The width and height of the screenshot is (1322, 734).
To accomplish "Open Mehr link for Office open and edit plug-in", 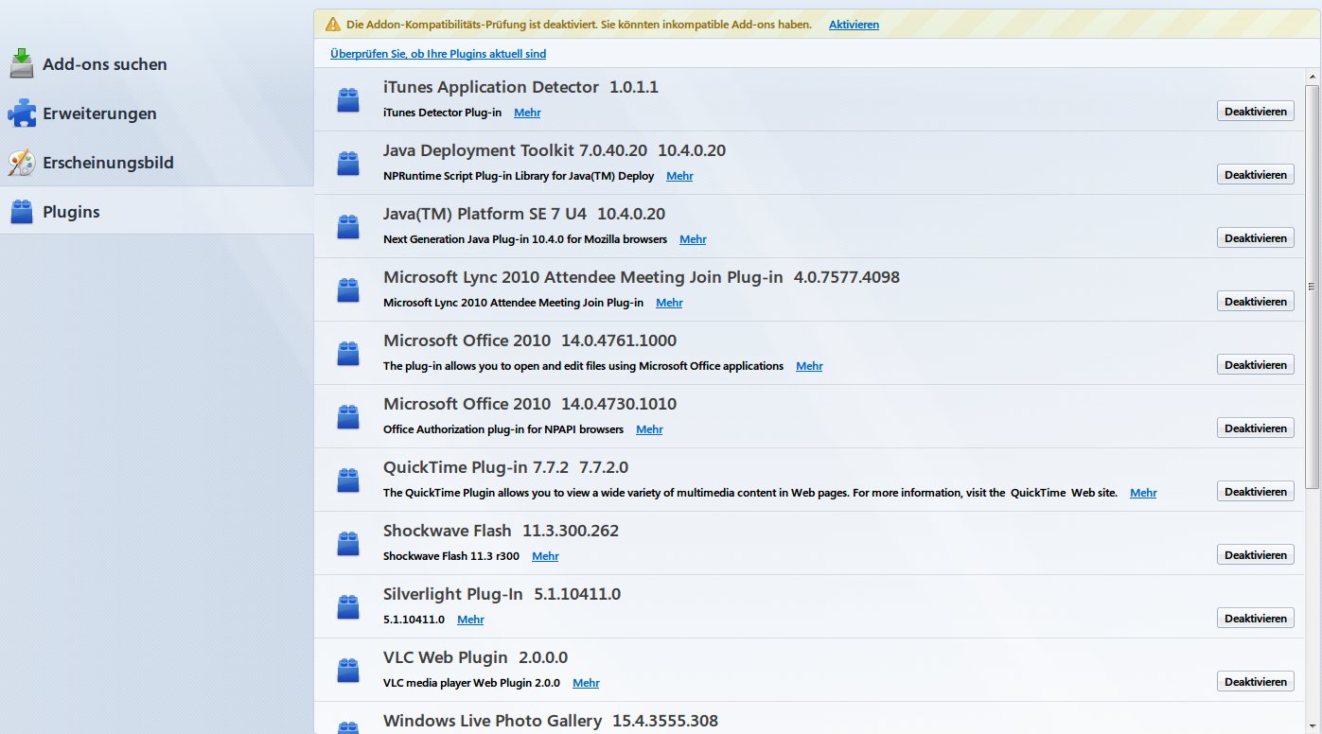I will (x=809, y=366).
